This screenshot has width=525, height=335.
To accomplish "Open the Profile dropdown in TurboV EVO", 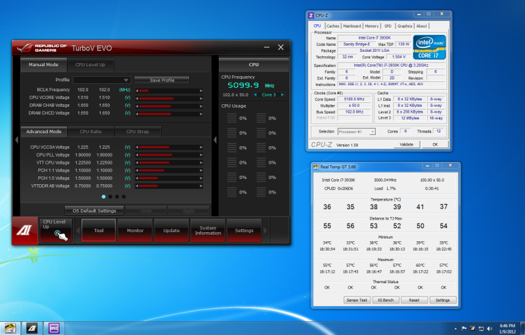I will (x=102, y=80).
